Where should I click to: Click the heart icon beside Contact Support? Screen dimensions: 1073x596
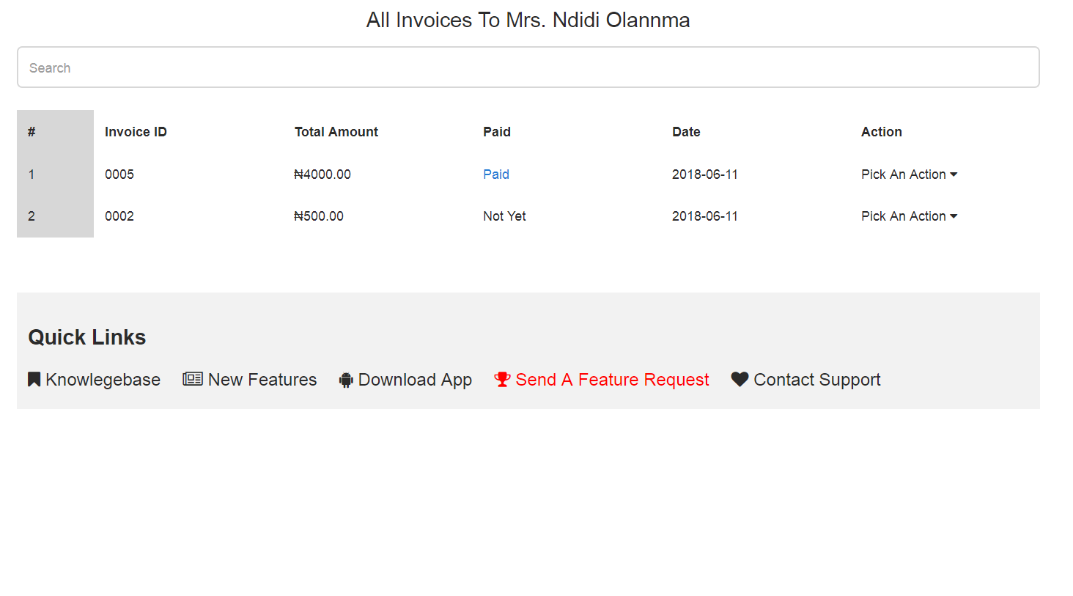pyautogui.click(x=740, y=379)
